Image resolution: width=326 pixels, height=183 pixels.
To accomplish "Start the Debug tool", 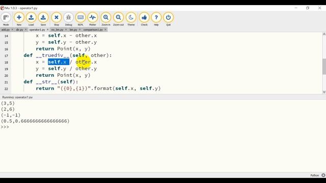I will [x=68, y=19].
